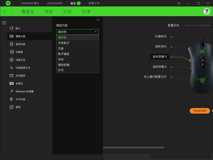The height and width of the screenshot is (160, 213).
Task: Click the 键盘功能 panel heading text
Action: [x=62, y=25]
